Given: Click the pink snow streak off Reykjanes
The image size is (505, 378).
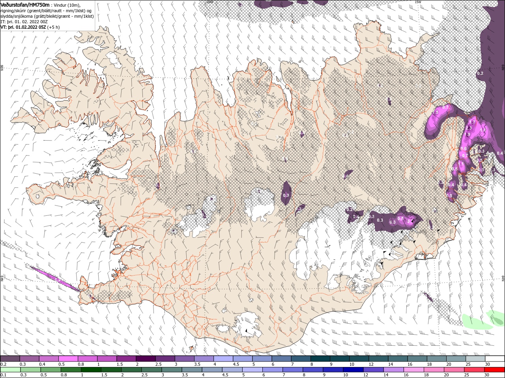Looking at the screenshot, I should click(55, 278).
